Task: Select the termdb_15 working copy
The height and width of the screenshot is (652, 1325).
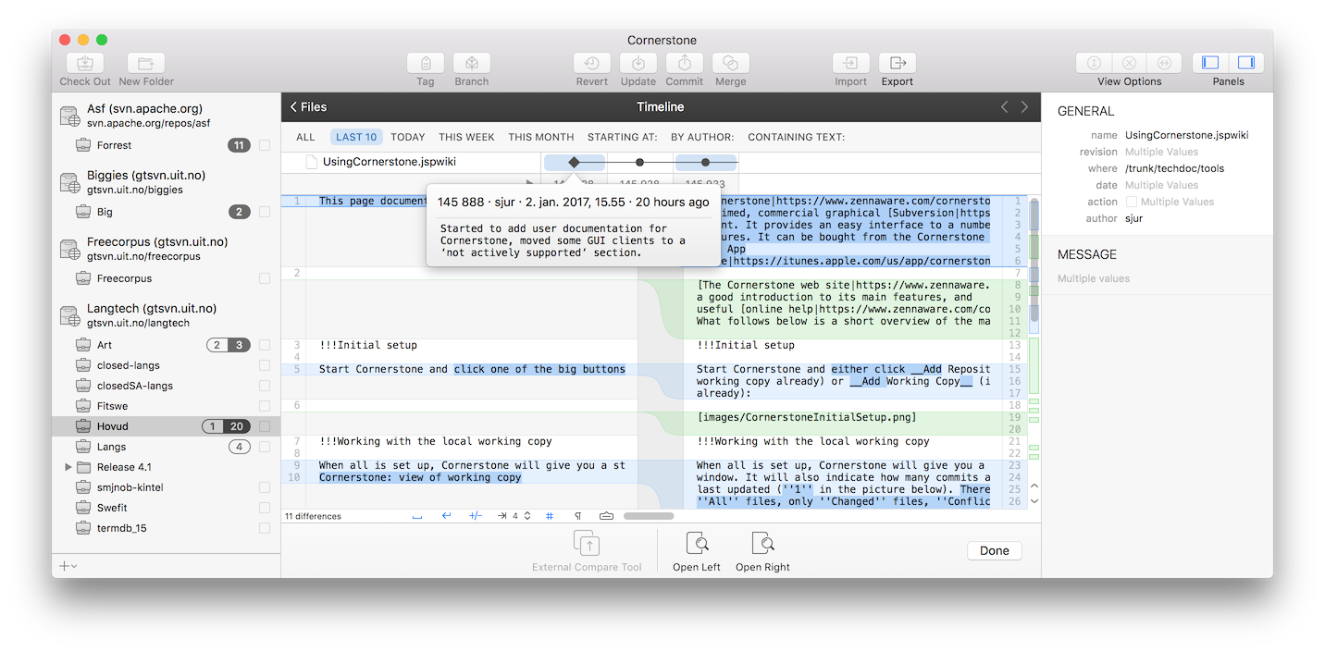Action: click(167, 528)
